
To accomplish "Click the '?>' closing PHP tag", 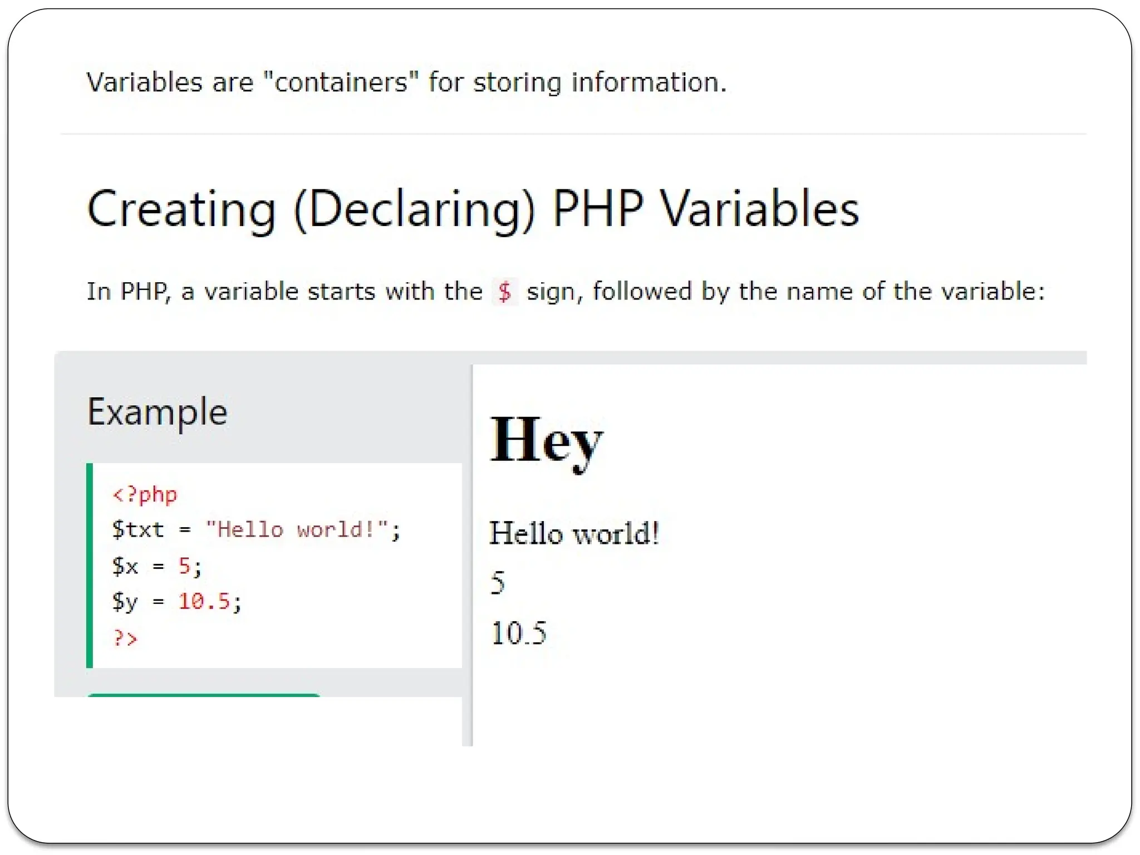I will pyautogui.click(x=125, y=637).
